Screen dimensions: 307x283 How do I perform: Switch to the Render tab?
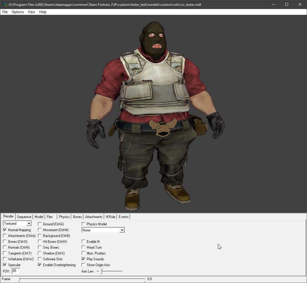[x=8, y=216]
